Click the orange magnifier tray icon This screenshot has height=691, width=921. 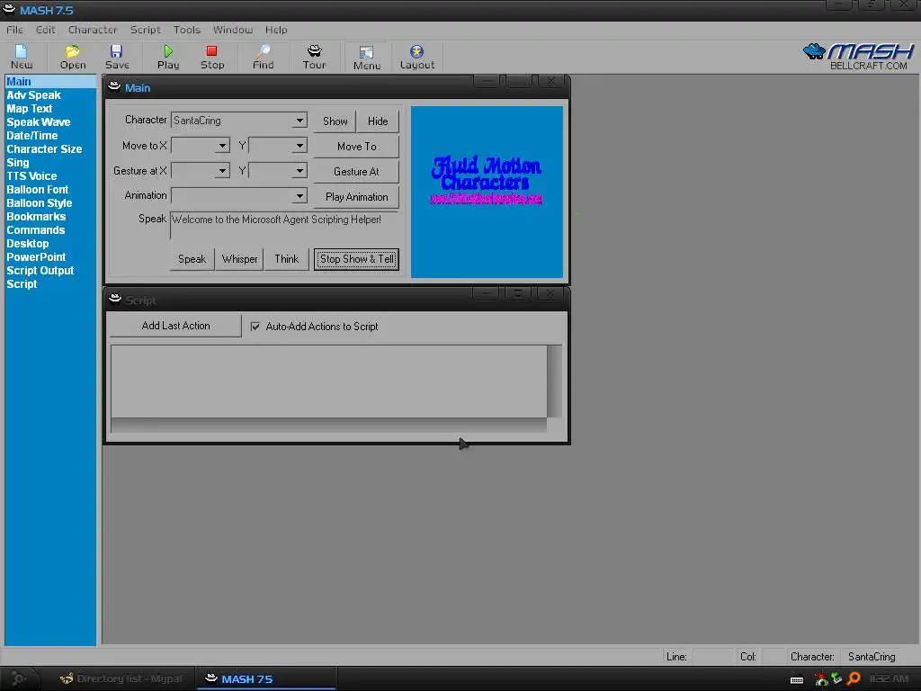854,678
